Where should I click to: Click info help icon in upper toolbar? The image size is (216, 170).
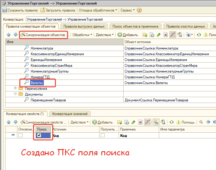point(206,35)
